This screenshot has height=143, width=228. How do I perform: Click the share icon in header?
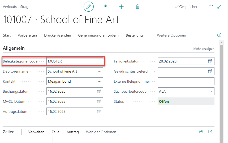[105, 7]
